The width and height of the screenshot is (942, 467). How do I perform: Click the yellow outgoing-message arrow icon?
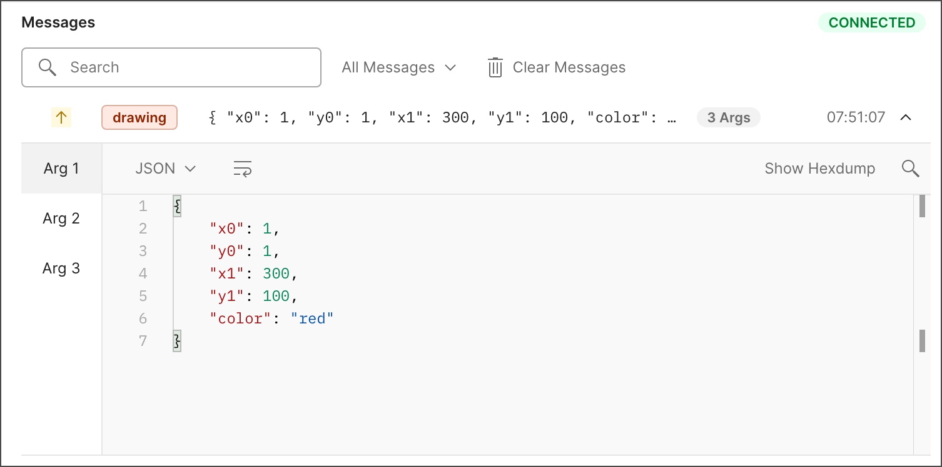coord(61,117)
